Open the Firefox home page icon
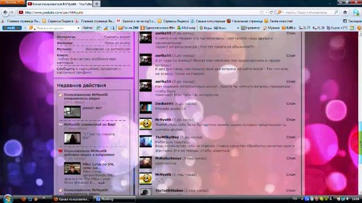This screenshot has width=362, height=203. click(345, 12)
